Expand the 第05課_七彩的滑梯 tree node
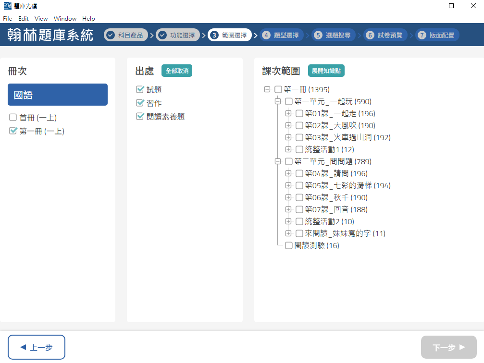The width and height of the screenshot is (484, 363). coord(288,186)
